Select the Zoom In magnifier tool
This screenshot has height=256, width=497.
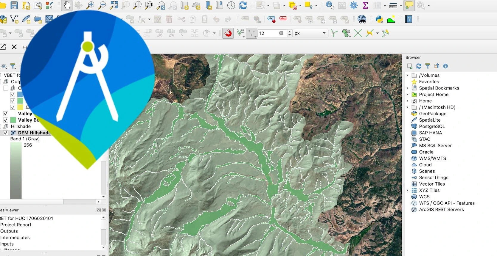90,5
